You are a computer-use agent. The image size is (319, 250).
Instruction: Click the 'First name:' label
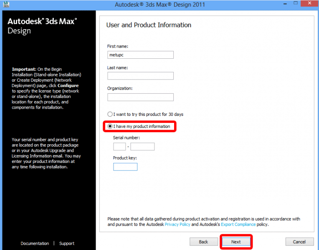click(118, 46)
